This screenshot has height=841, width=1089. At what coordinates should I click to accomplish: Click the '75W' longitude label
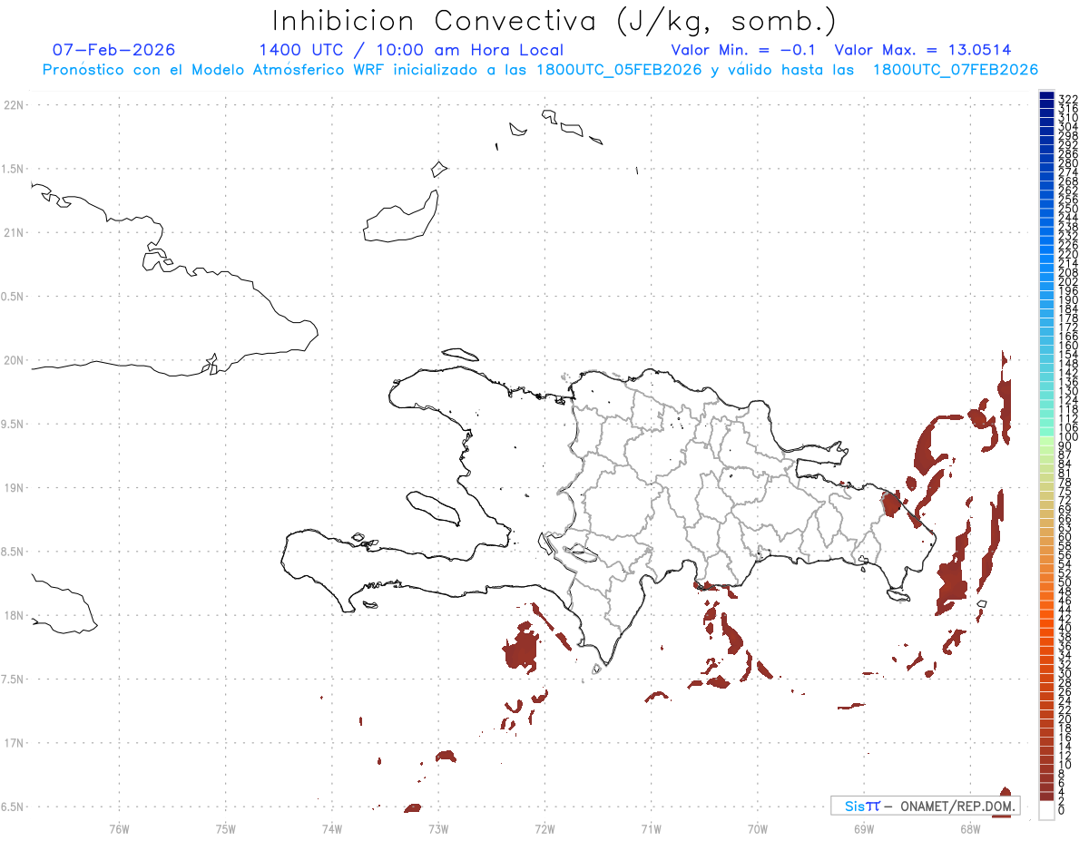pos(226,828)
